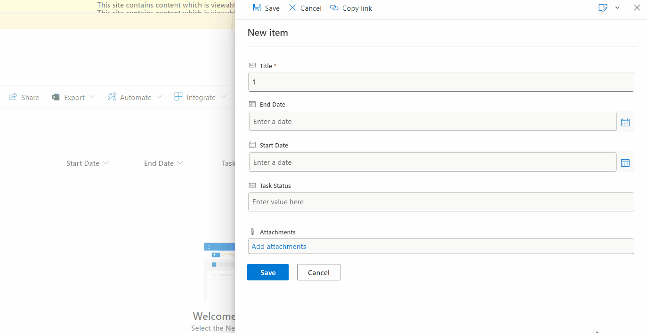Open the Automate menu
The width and height of the screenshot is (647, 333).
(135, 97)
